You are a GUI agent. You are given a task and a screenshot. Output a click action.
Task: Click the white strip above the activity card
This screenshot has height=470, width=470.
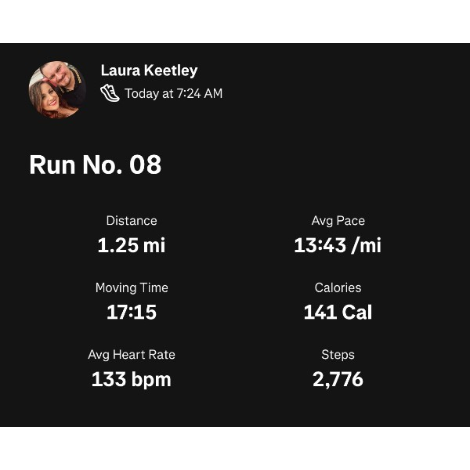point(235,21)
